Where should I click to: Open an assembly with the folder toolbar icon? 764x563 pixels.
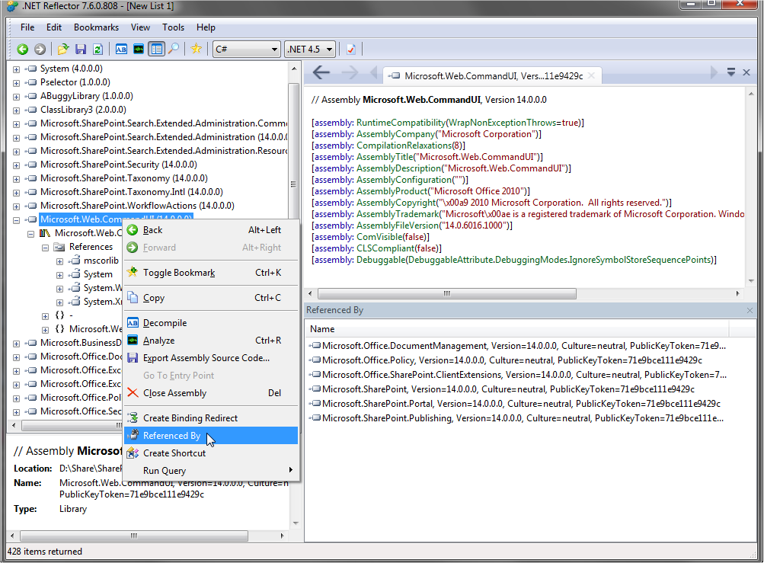[x=63, y=50]
